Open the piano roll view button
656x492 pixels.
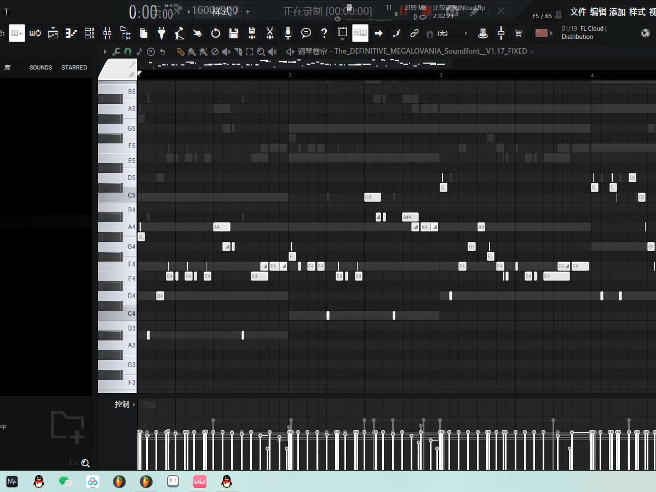[x=71, y=33]
